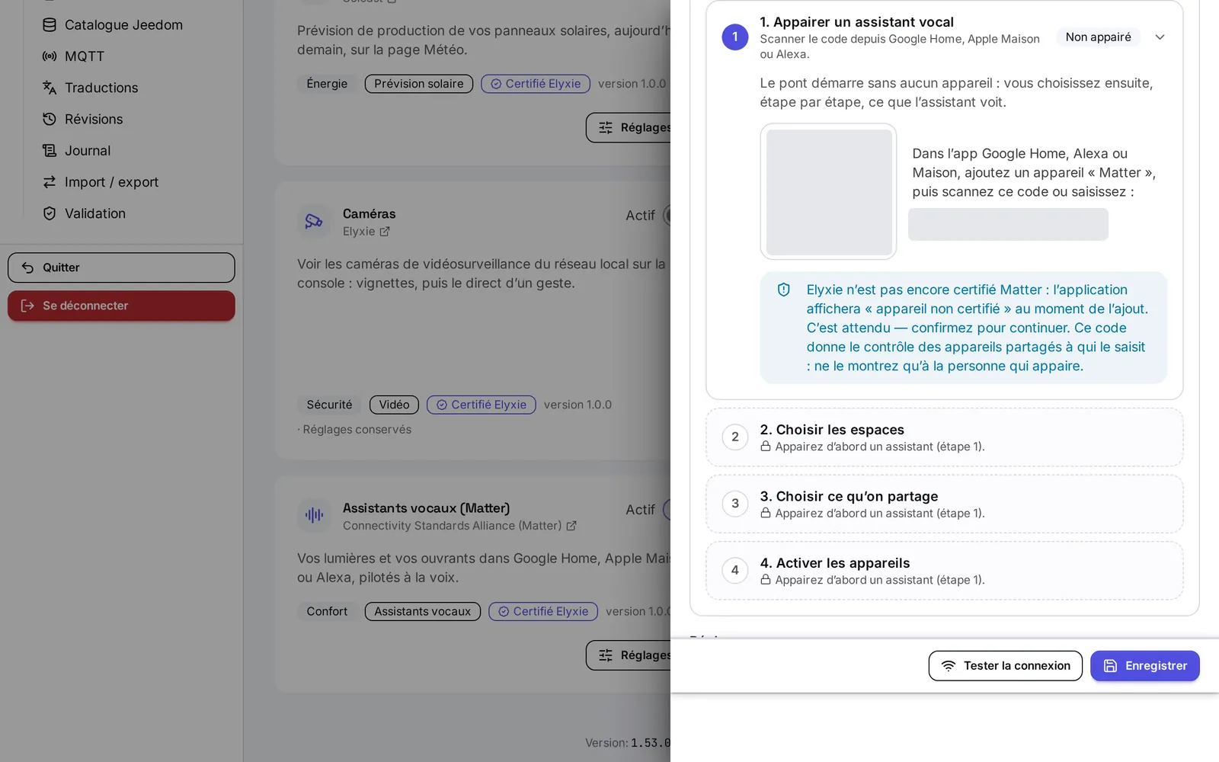The height and width of the screenshot is (762, 1219).
Task: Click the Vidéo tag on Caméras card
Action: click(394, 405)
